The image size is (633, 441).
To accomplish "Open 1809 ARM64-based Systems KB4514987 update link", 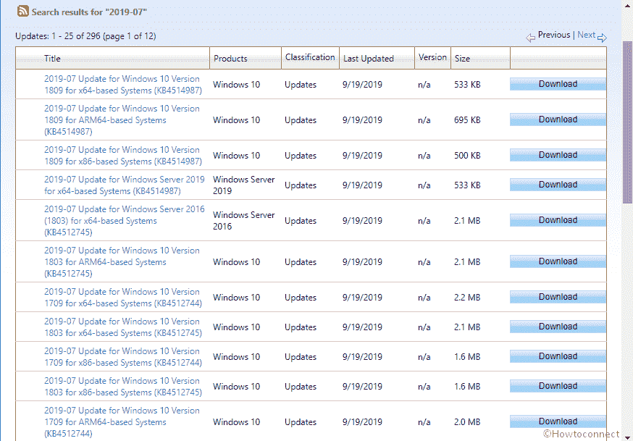I will click(x=122, y=119).
